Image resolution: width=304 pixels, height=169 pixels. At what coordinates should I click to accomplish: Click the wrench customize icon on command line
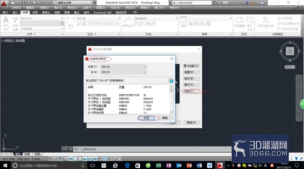[x=71, y=149]
